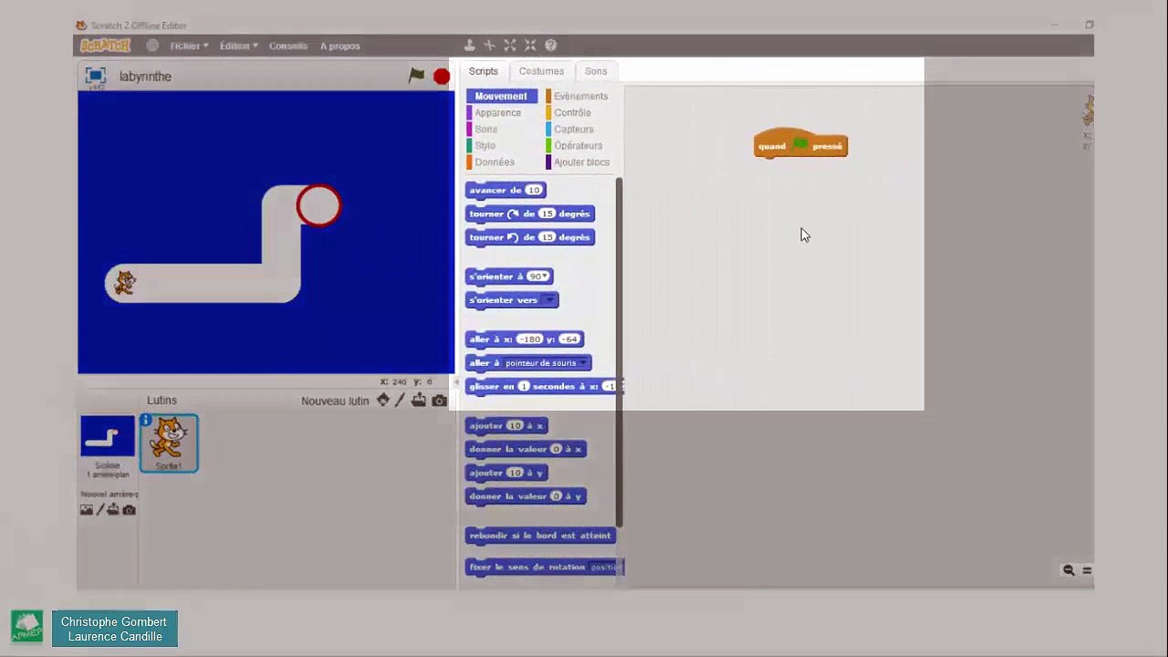Select the Sons block category
Screen dimensions: 1168x657
pyautogui.click(x=485, y=129)
